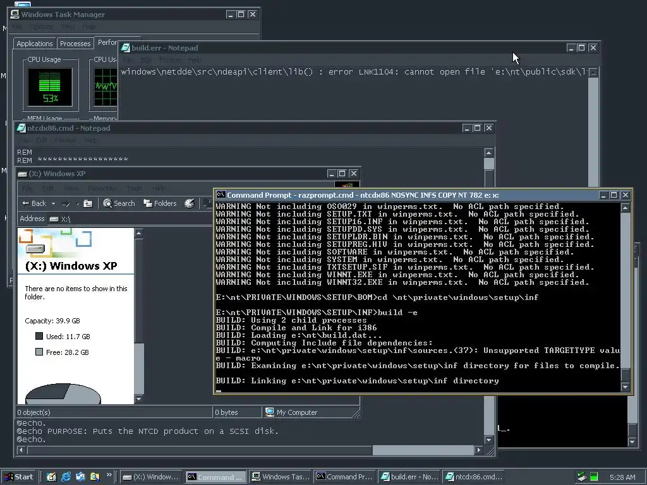Open Format menu in ntcdx86.cmd Notepad

click(65, 140)
